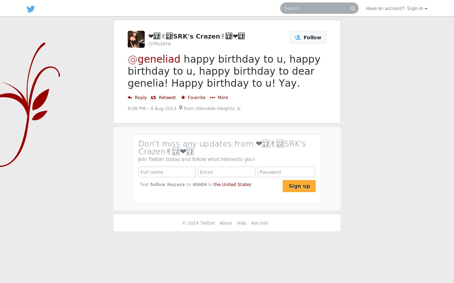Click the location pin icon
This screenshot has height=283, width=454.
(x=181, y=108)
